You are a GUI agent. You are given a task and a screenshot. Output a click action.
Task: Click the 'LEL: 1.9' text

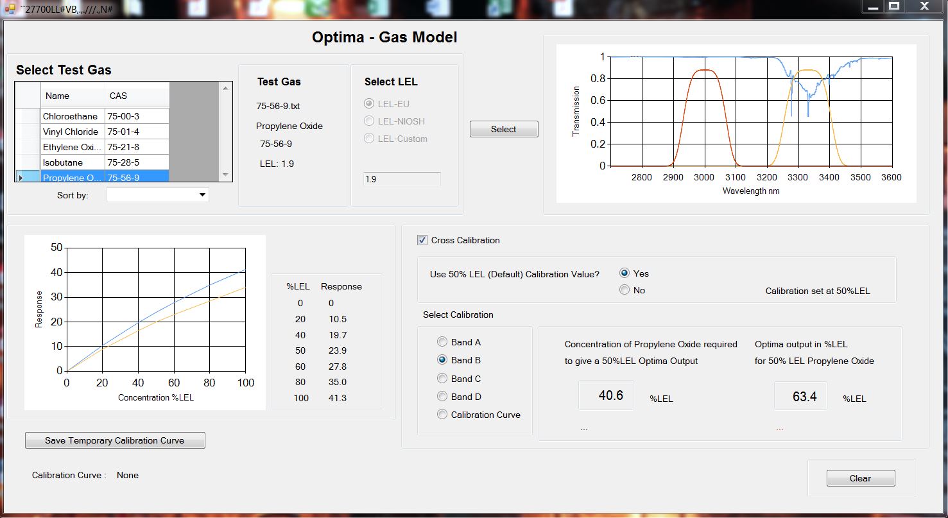(277, 164)
